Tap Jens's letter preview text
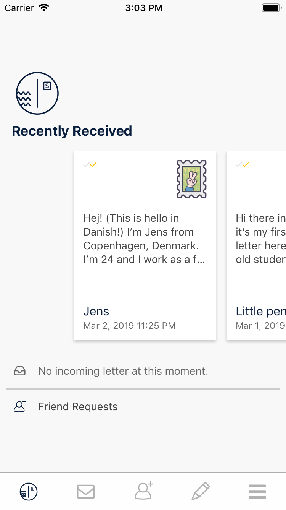Image resolution: width=286 pixels, height=510 pixels. tap(144, 239)
